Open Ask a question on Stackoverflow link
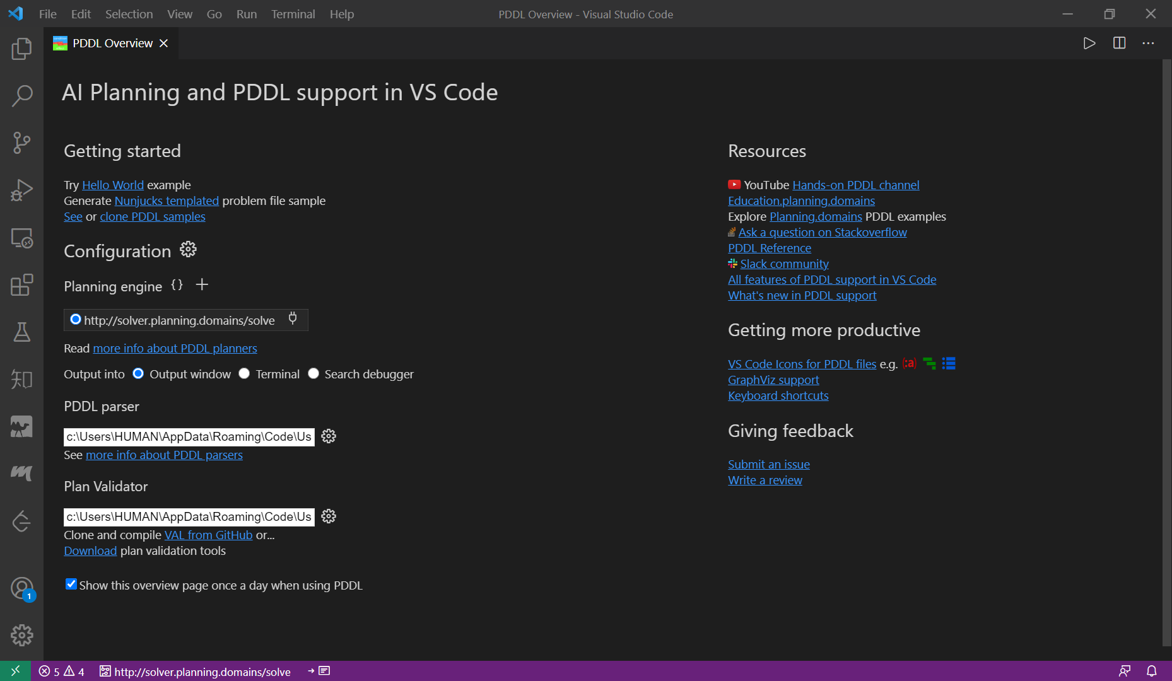 click(x=823, y=232)
